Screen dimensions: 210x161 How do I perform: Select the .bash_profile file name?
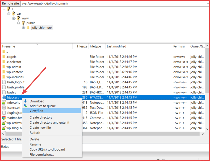point(15,87)
